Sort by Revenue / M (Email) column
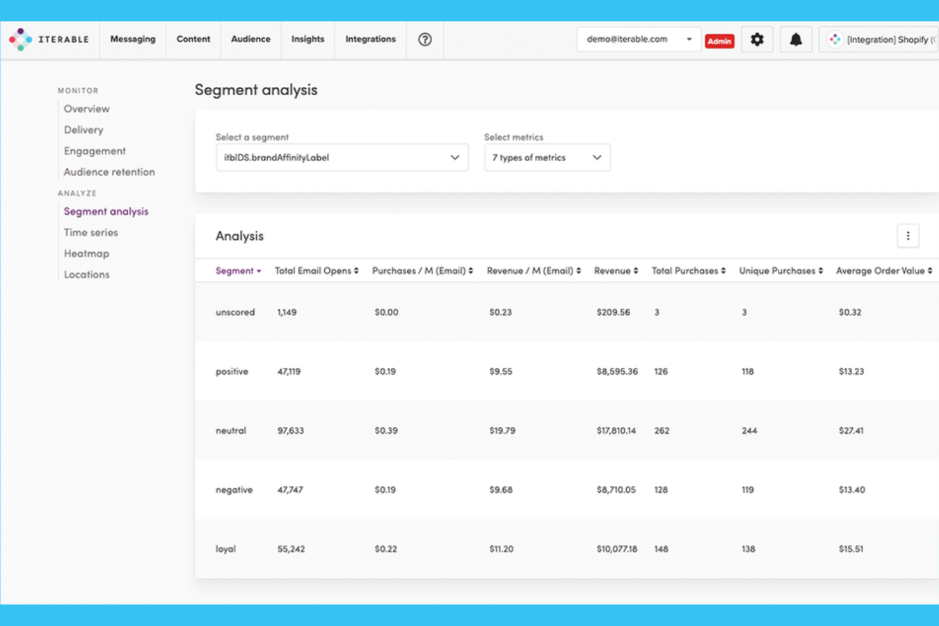The width and height of the screenshot is (939, 626). [x=534, y=271]
